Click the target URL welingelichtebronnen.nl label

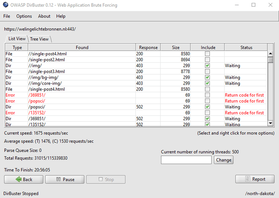coord(40,29)
